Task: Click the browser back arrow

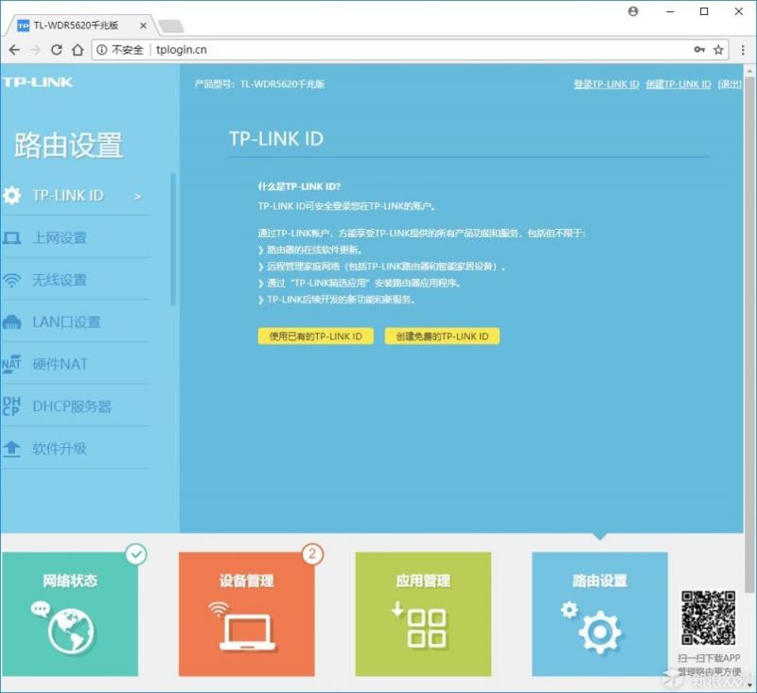Action: pyautogui.click(x=14, y=50)
